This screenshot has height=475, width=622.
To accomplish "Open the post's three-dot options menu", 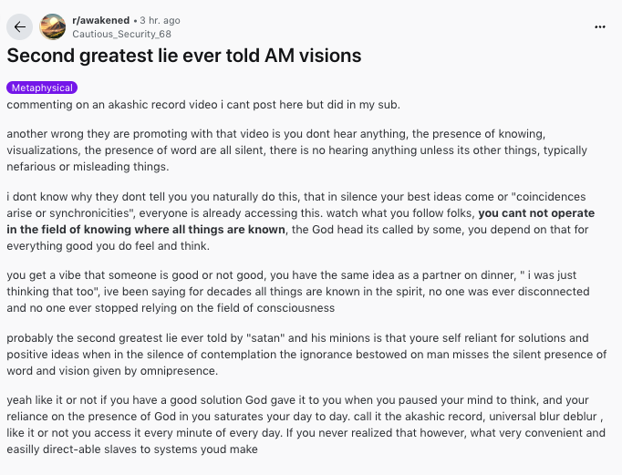I will pos(599,26).
